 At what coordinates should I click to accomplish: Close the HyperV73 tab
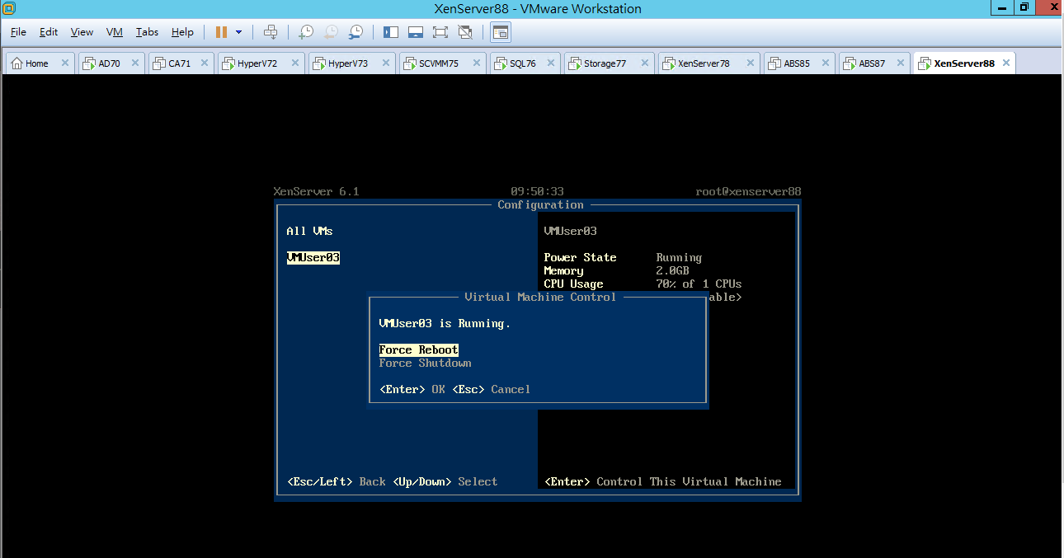386,63
